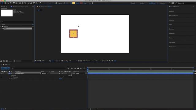
Task: Select the Selection arrow tool
Action: coord(2,3)
